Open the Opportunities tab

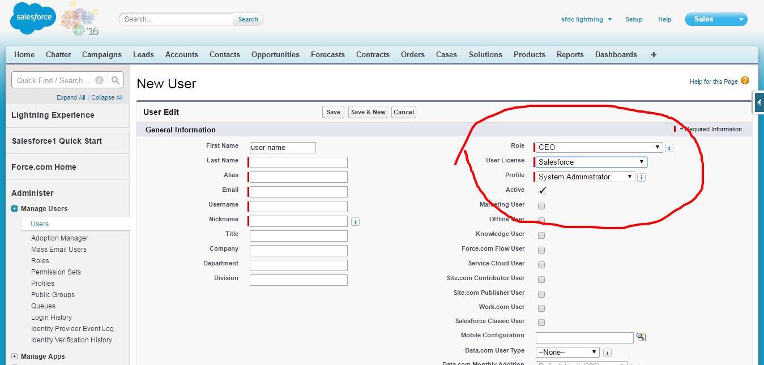point(275,55)
